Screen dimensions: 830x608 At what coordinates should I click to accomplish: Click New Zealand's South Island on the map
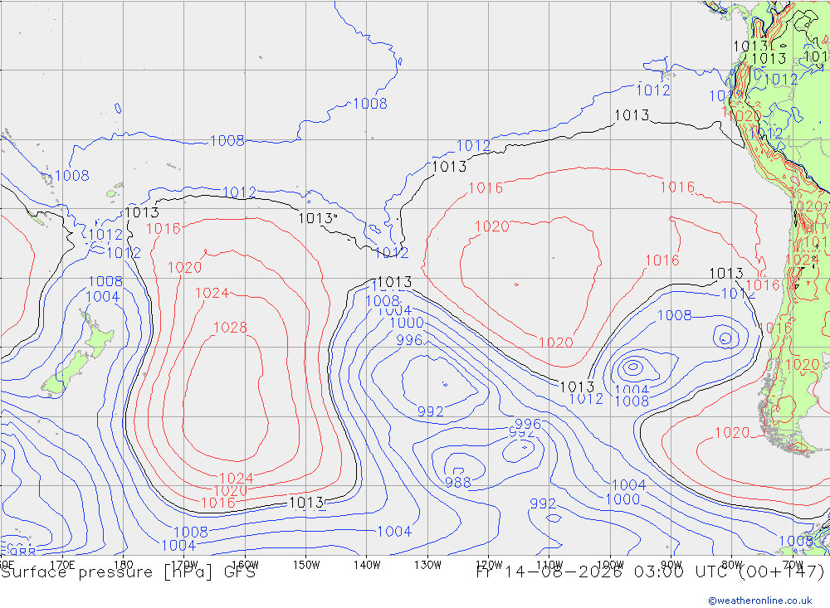(x=66, y=375)
